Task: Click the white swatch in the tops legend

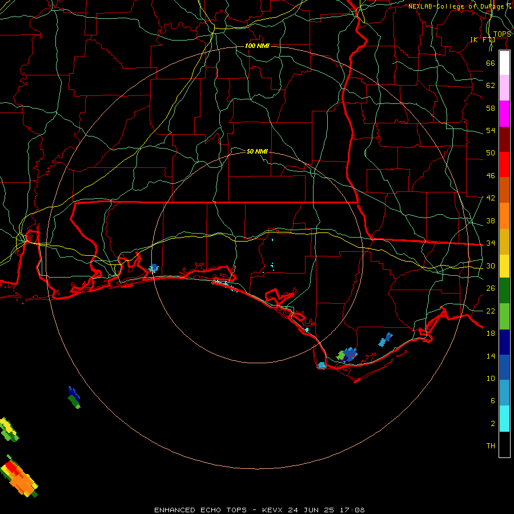Action: tap(504, 63)
